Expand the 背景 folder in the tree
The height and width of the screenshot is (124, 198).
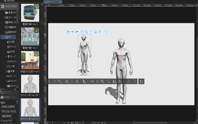point(7,71)
